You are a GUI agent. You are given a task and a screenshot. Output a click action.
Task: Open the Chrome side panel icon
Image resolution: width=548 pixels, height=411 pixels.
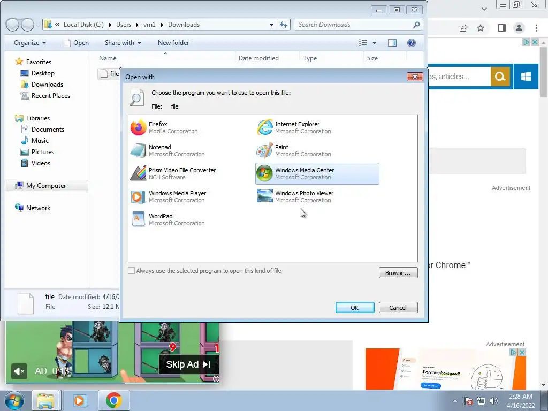502,28
